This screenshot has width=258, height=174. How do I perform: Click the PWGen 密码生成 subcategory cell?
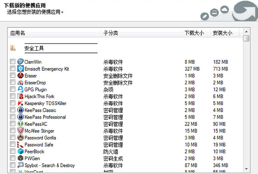point(113,158)
